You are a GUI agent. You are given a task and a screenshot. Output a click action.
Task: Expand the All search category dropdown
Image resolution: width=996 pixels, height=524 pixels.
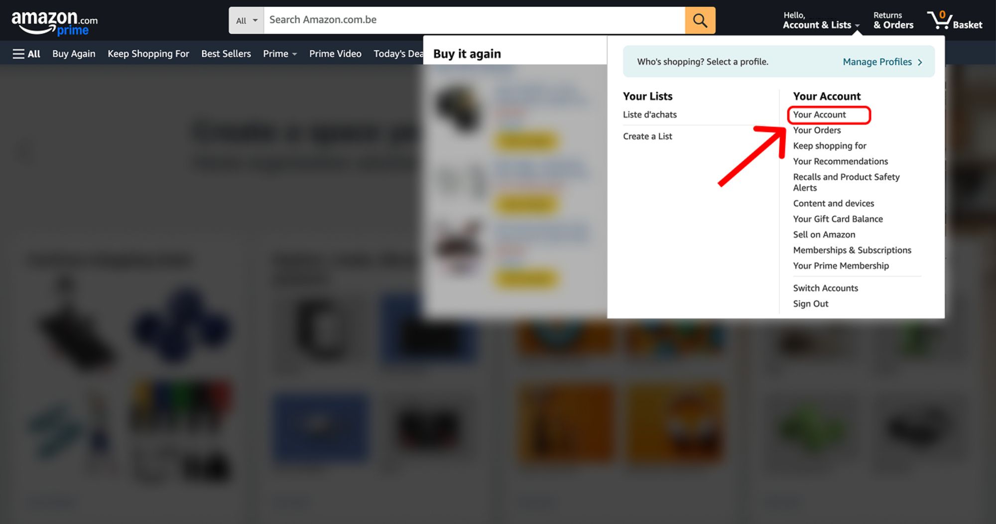(x=247, y=20)
